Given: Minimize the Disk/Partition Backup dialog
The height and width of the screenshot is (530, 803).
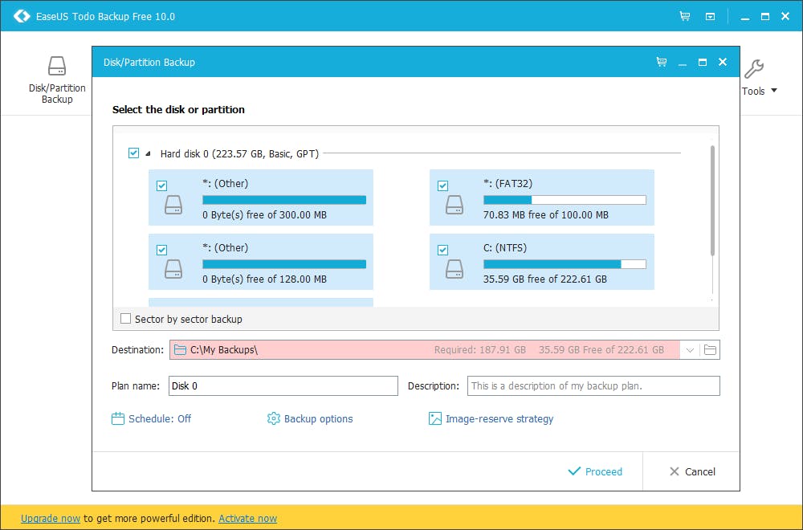Looking at the screenshot, I should pyautogui.click(x=682, y=63).
